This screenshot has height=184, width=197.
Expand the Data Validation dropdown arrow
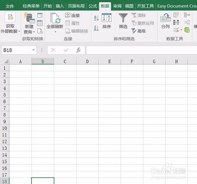tap(181, 30)
